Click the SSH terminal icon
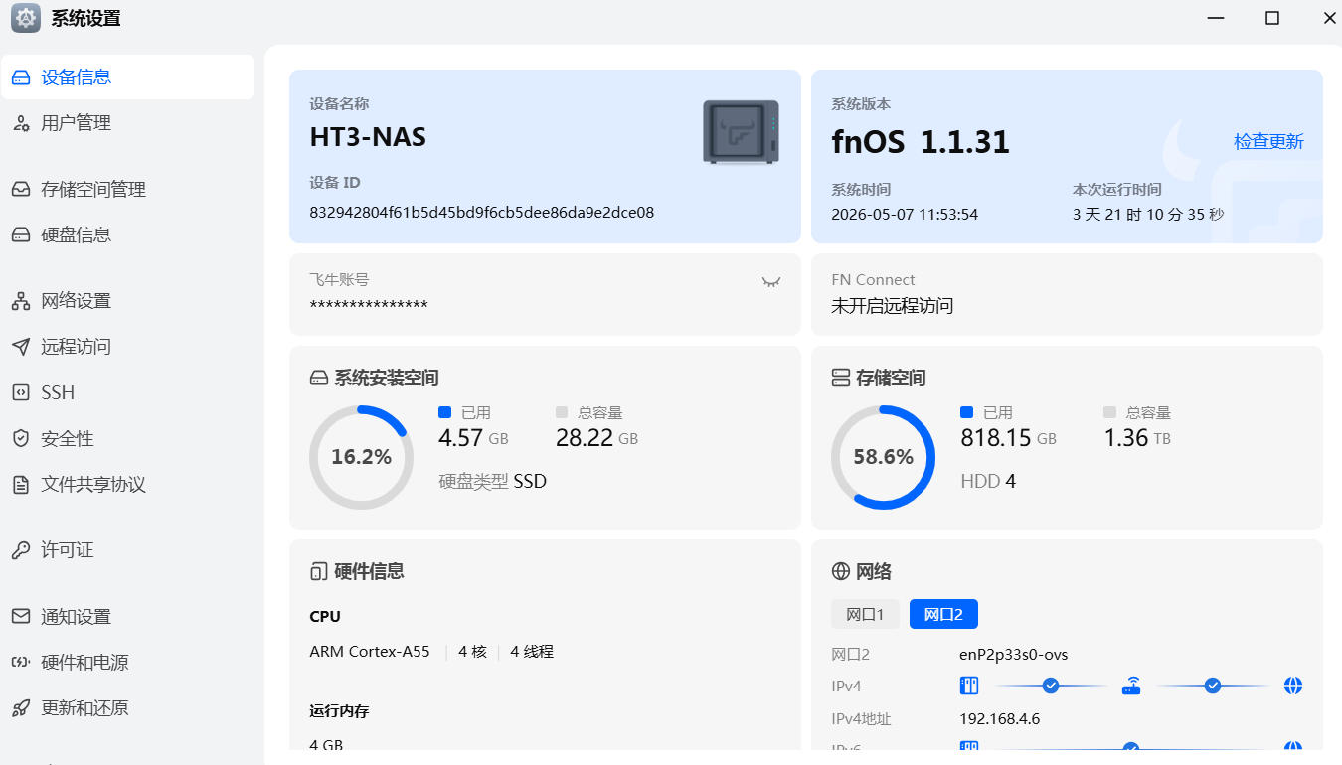 (21, 392)
